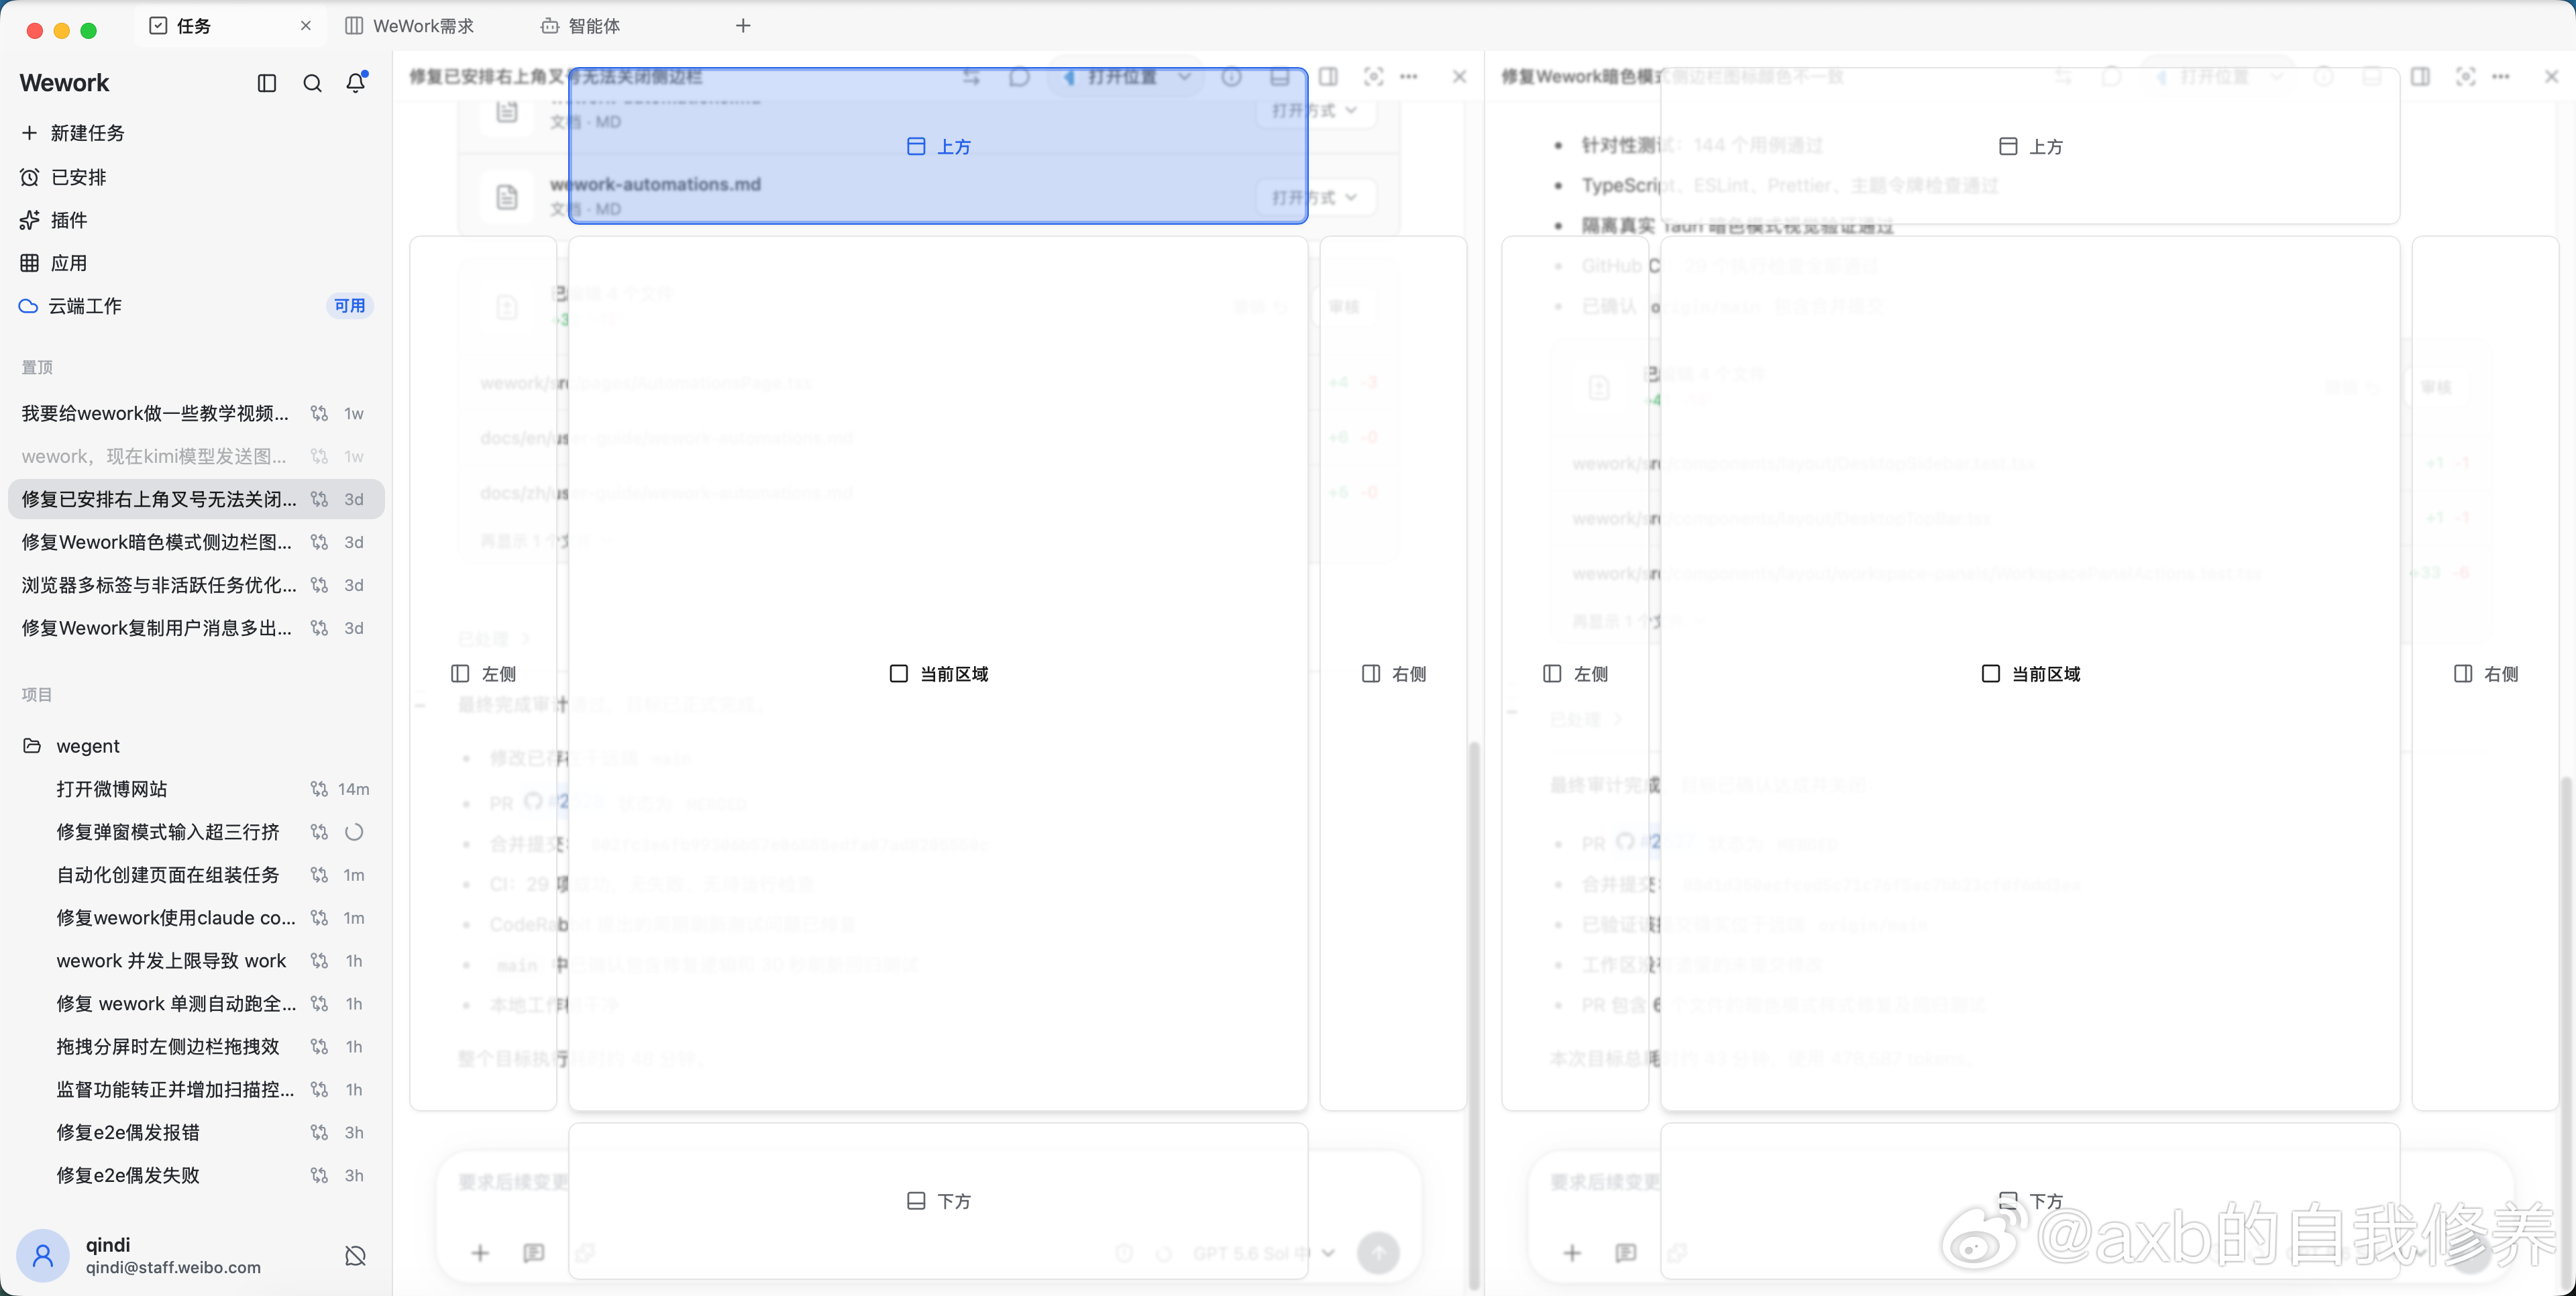Choose the 右侧 drop zone in 修复已安排 pane
The image size is (2576, 1296).
point(1394,673)
